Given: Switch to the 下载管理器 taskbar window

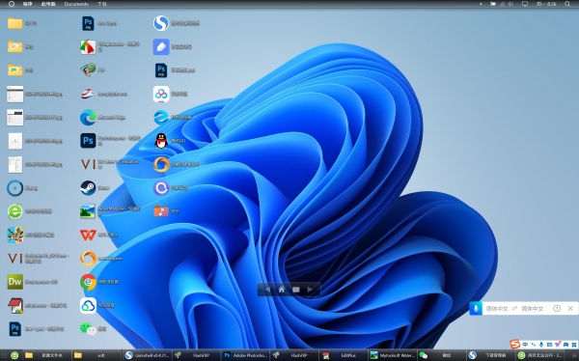Looking at the screenshot, I should [x=491, y=355].
